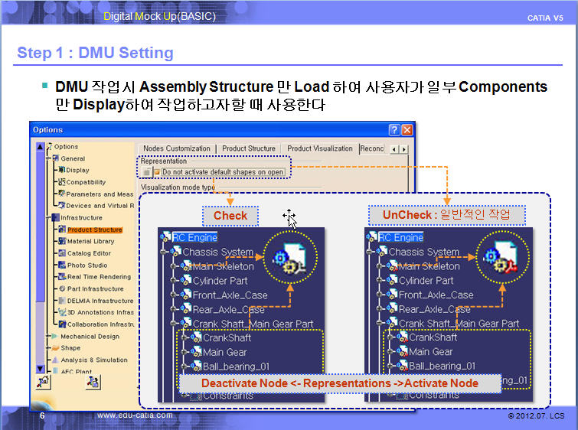The height and width of the screenshot is (430, 578).
Task: Click the right tab-scroll arrow button
Action: (x=405, y=149)
